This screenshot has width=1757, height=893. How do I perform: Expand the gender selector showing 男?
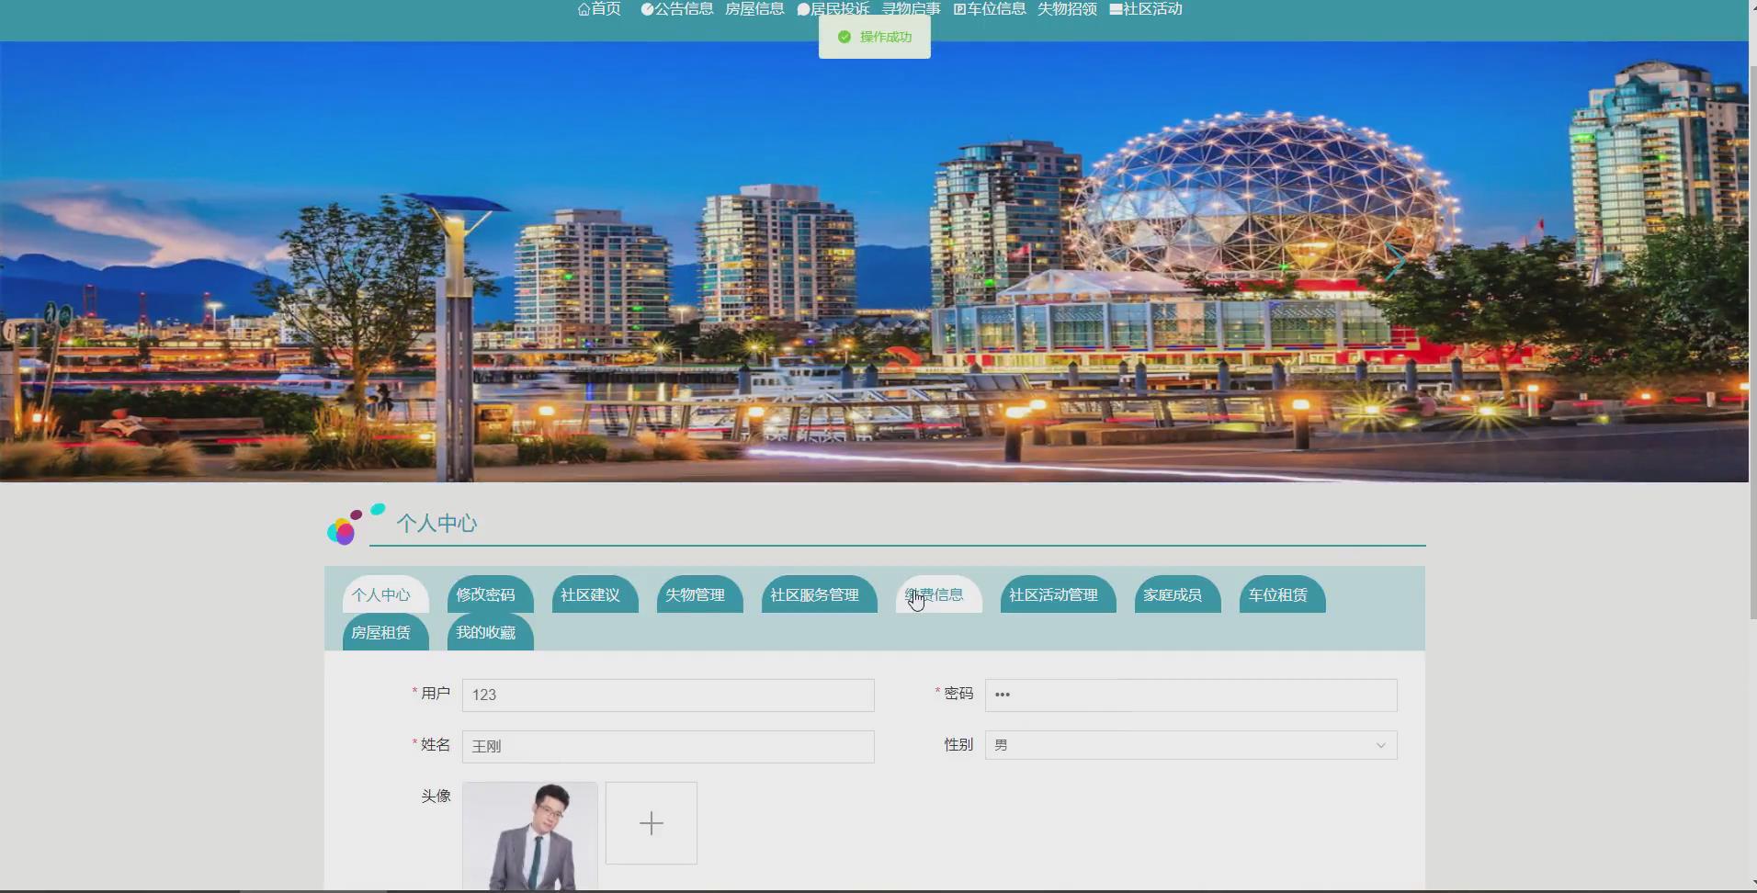[1382, 744]
